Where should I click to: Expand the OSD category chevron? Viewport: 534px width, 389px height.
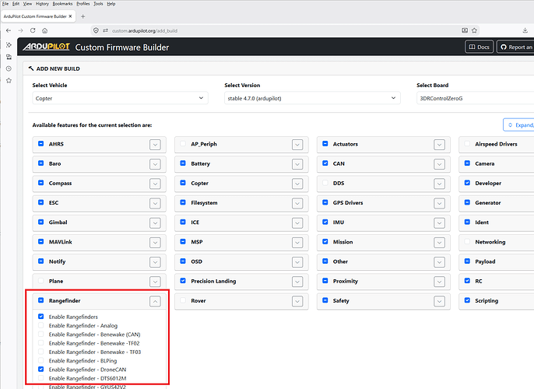[x=297, y=262]
